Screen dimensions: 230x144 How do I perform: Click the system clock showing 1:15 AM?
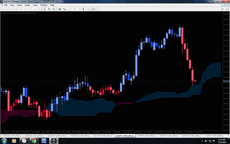click(x=222, y=141)
